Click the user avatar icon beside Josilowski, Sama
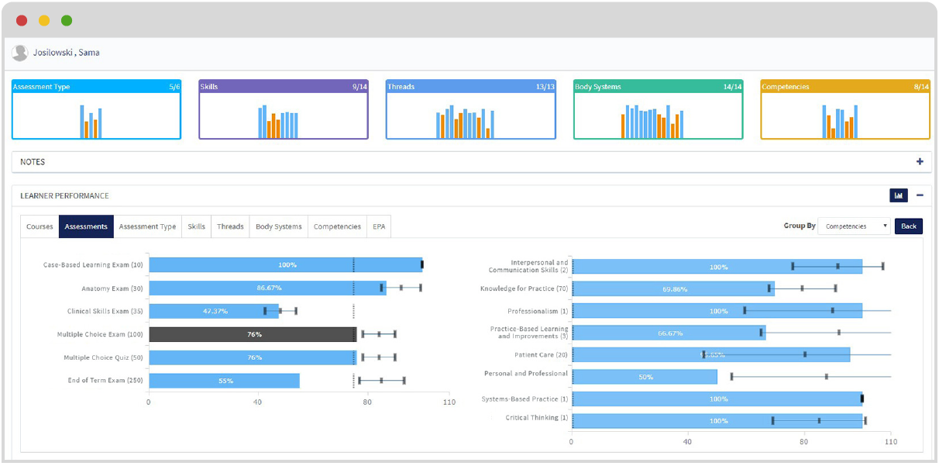The width and height of the screenshot is (939, 466). 20,53
